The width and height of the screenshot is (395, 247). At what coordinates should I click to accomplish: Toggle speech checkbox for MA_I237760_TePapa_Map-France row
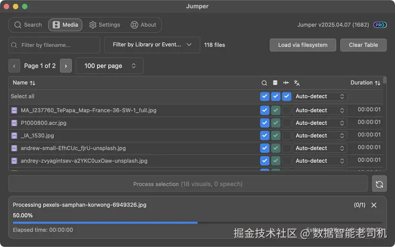tap(287, 110)
